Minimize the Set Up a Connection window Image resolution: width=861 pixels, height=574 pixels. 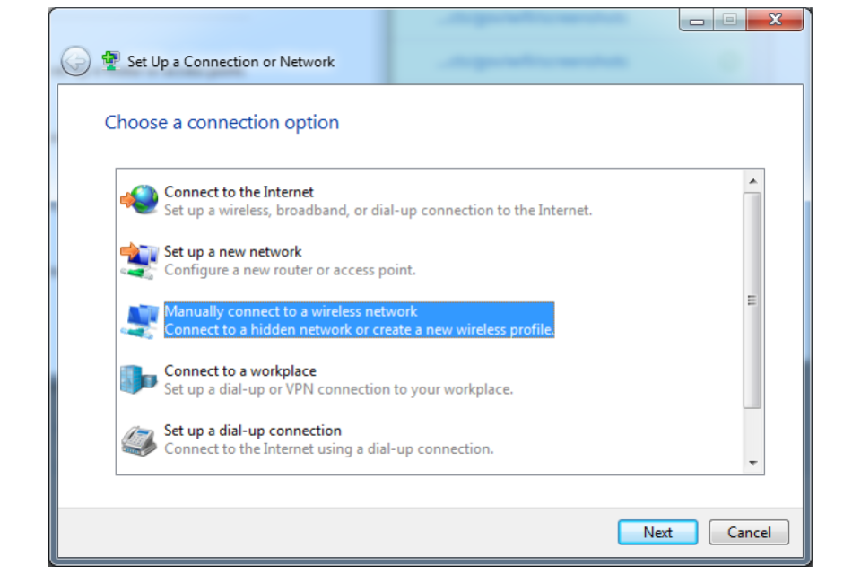coord(697,21)
